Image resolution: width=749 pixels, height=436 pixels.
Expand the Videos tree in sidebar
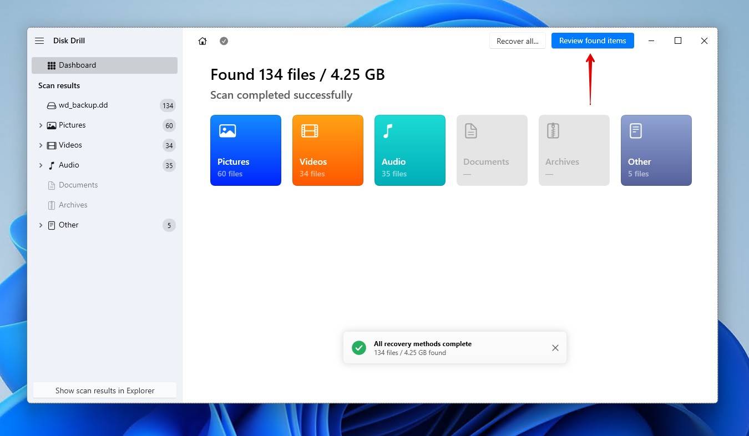coord(41,145)
